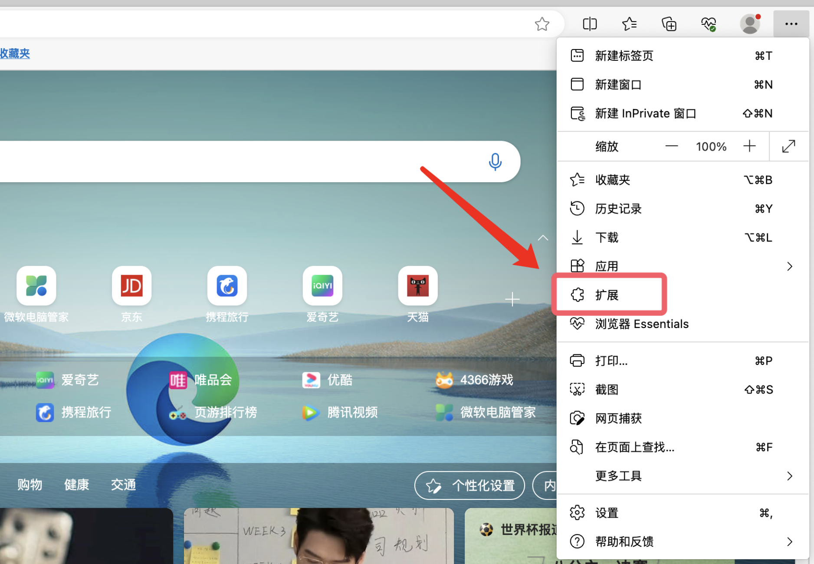Viewport: 814px width, 564px height.
Task: Choose 新建 InPrivate 窗口 menu item
Action: (x=645, y=114)
